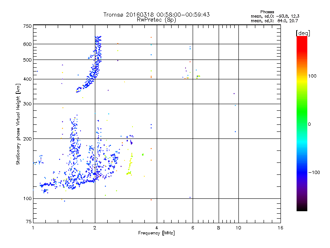330x248 pixels.
Task: Click the yellow-green echo trace near 3 MHz
Action: click(x=130, y=165)
